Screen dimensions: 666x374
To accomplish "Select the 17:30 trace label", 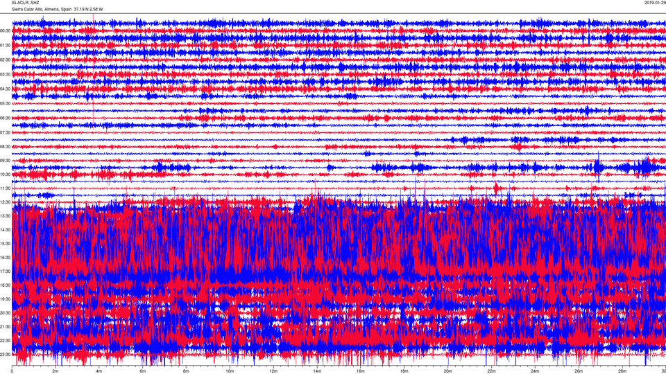I will point(5,271).
